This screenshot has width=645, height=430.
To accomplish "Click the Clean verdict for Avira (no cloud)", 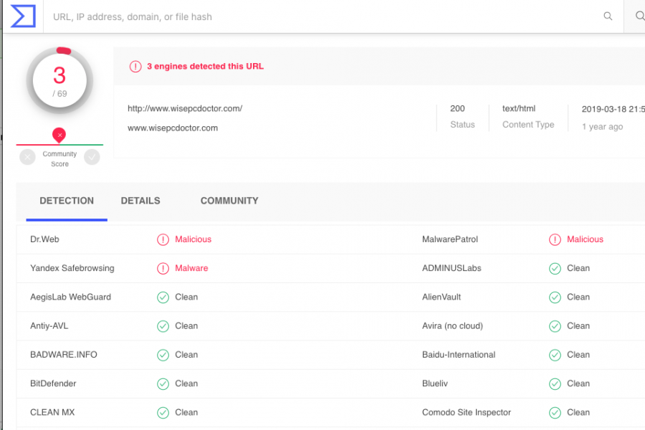I will click(x=578, y=326).
